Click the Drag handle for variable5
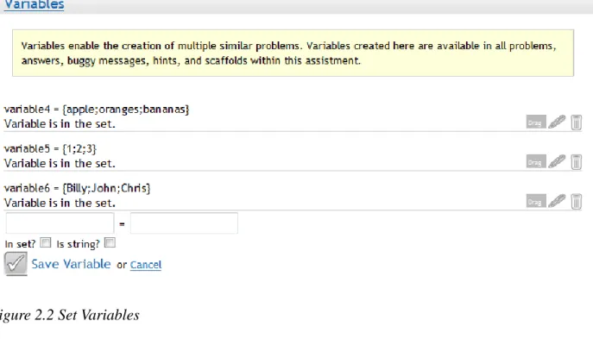 tap(536, 161)
